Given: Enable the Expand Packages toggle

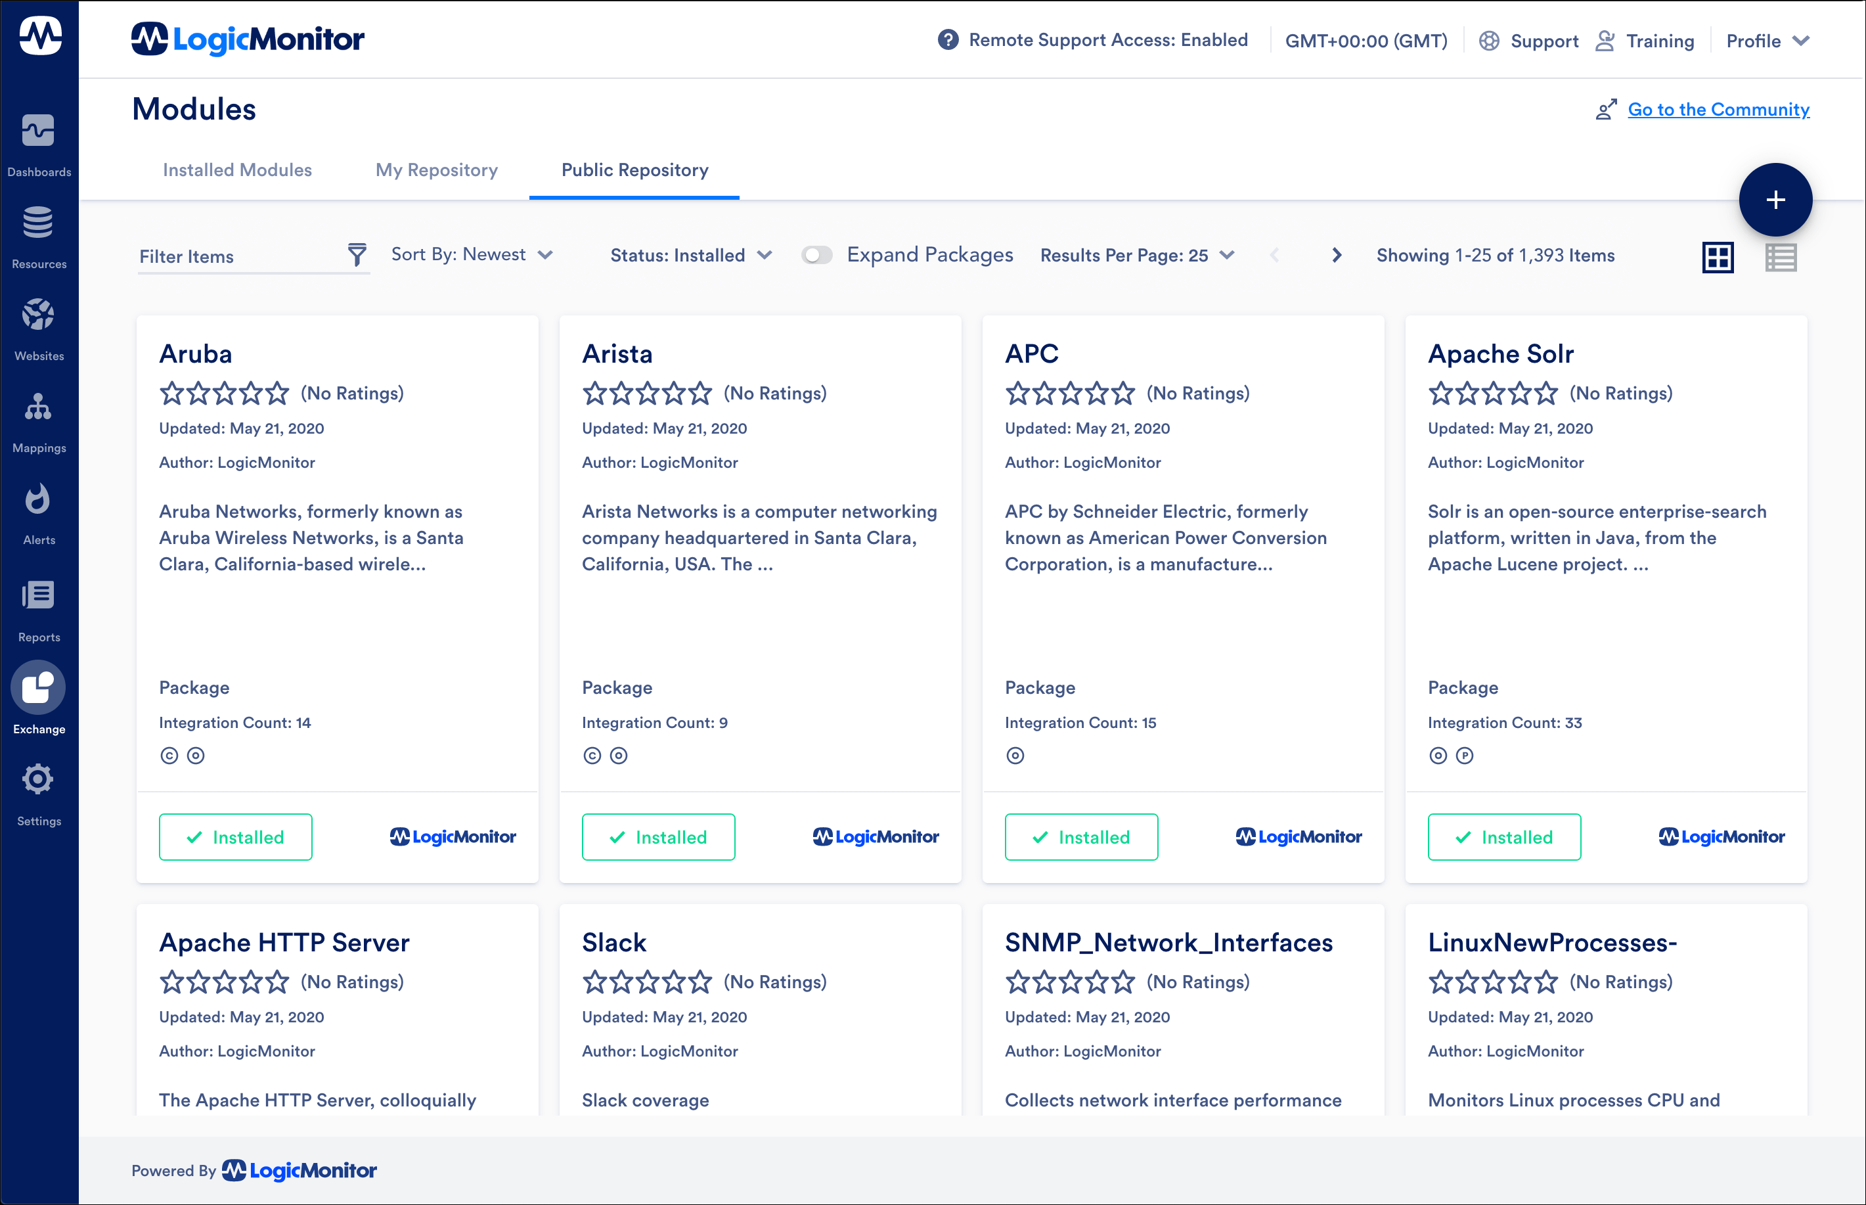Looking at the screenshot, I should [x=817, y=255].
